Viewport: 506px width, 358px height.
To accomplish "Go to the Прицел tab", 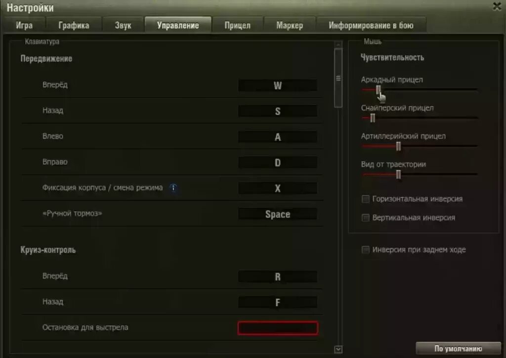I will pos(237,25).
